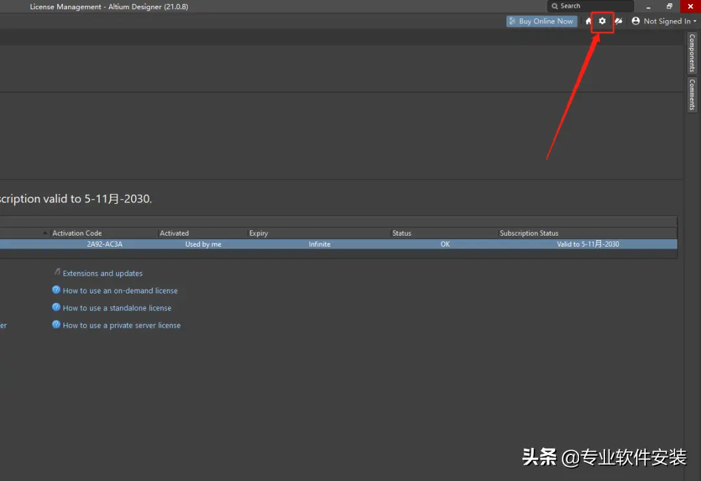Image resolution: width=701 pixels, height=481 pixels.
Task: Close the Altium Designer window
Action: 690,6
